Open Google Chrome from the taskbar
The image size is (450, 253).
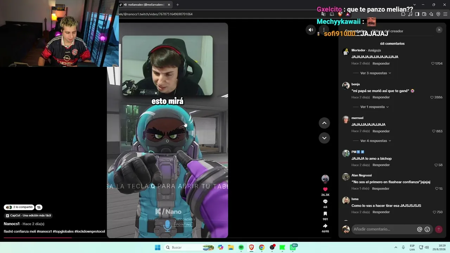262,247
